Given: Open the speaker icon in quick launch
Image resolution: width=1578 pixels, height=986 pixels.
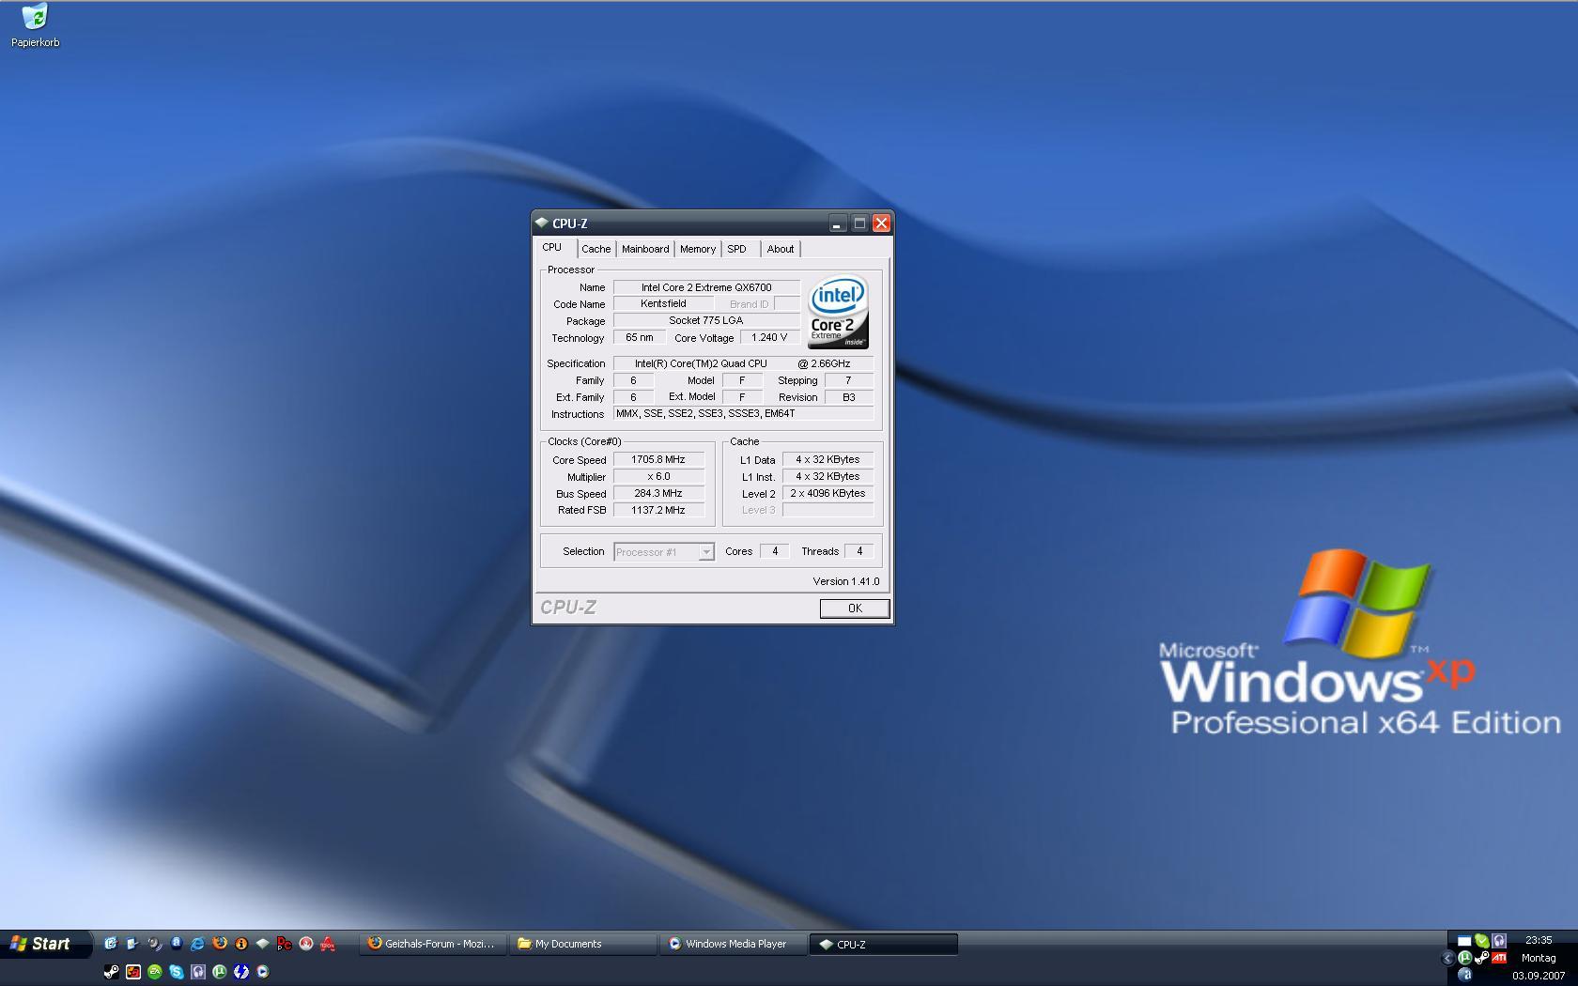Looking at the screenshot, I should pyautogui.click(x=154, y=944).
